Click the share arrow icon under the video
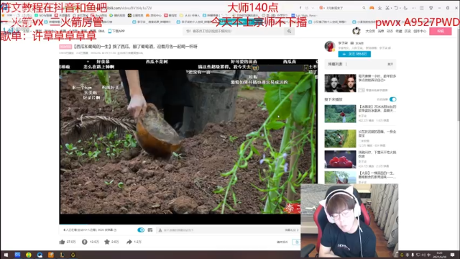Screen dimensions: 460x259 [x=129, y=242]
